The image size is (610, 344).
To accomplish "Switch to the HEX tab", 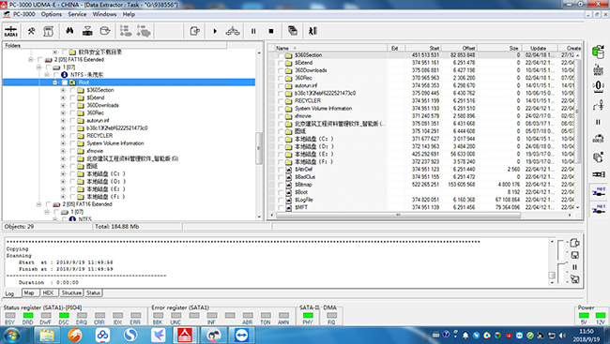I will tap(48, 292).
